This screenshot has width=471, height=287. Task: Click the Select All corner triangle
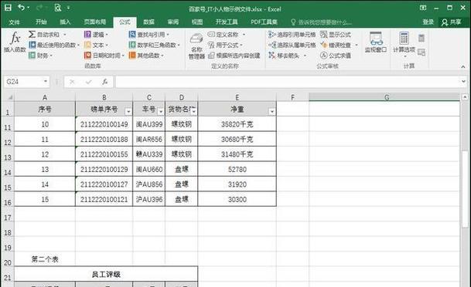pos(9,97)
